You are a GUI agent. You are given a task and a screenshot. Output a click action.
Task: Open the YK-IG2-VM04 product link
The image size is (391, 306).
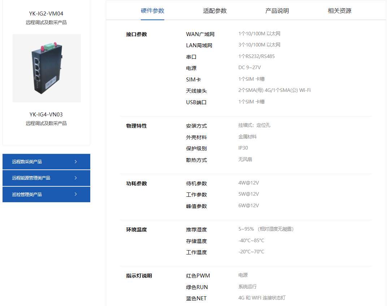[46, 13]
